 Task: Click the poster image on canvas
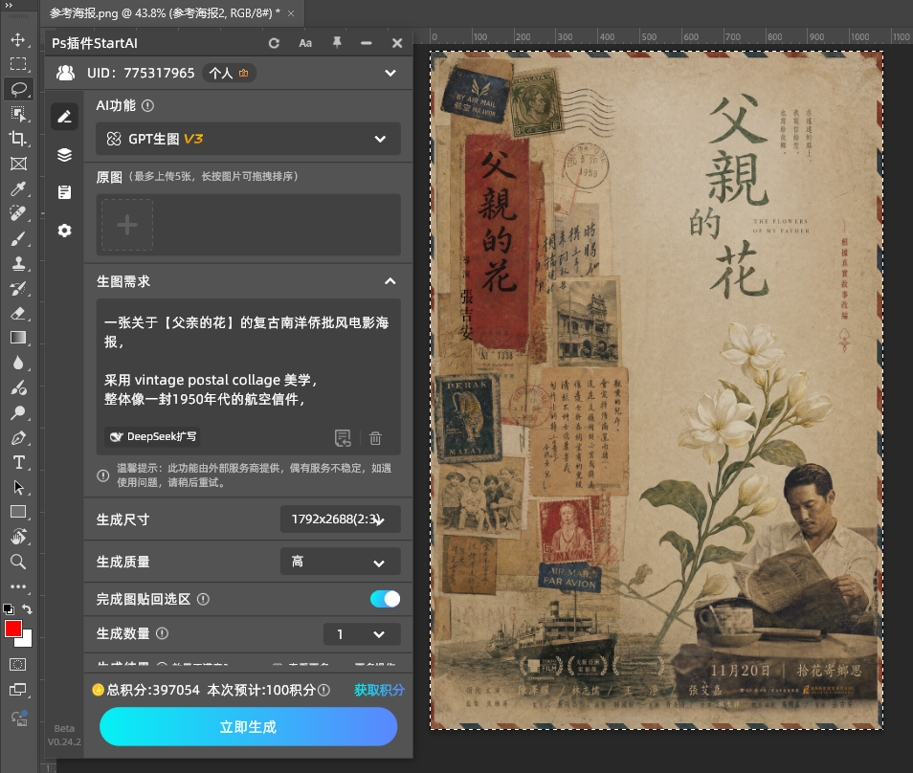coord(657,390)
